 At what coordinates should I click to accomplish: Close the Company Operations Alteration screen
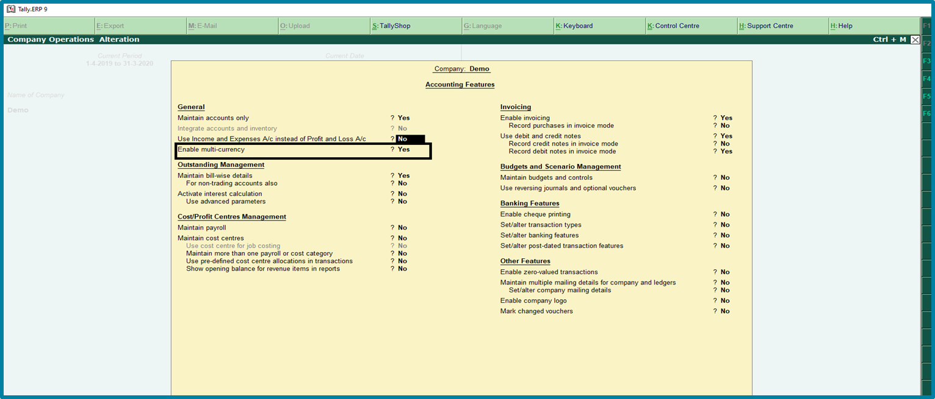click(915, 40)
